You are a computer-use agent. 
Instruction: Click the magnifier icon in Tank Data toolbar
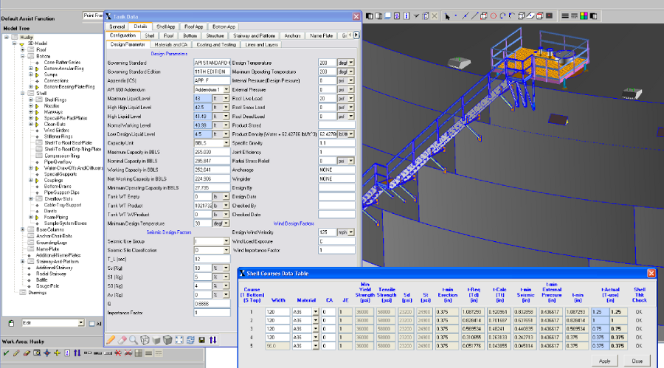point(134,339)
